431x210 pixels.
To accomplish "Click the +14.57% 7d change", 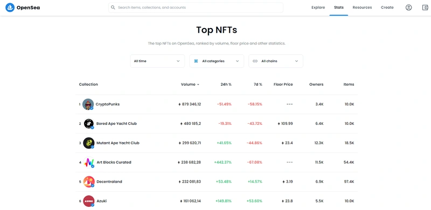I will tap(255, 181).
